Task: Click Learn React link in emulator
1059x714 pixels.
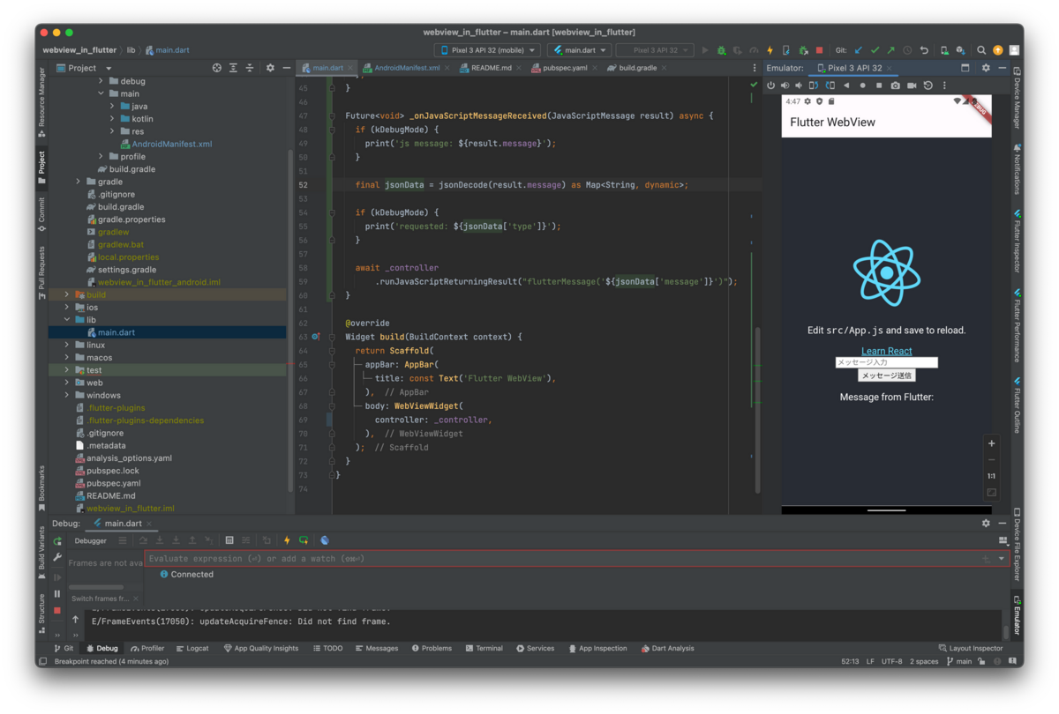Action: (x=886, y=351)
